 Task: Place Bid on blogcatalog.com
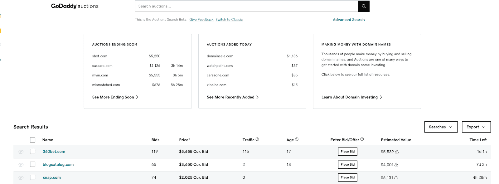348,165
